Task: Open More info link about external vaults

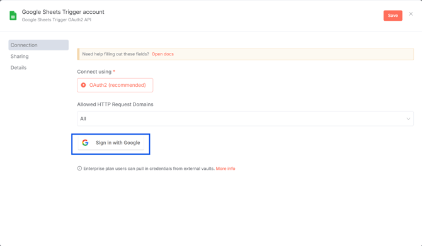Action: click(x=225, y=169)
